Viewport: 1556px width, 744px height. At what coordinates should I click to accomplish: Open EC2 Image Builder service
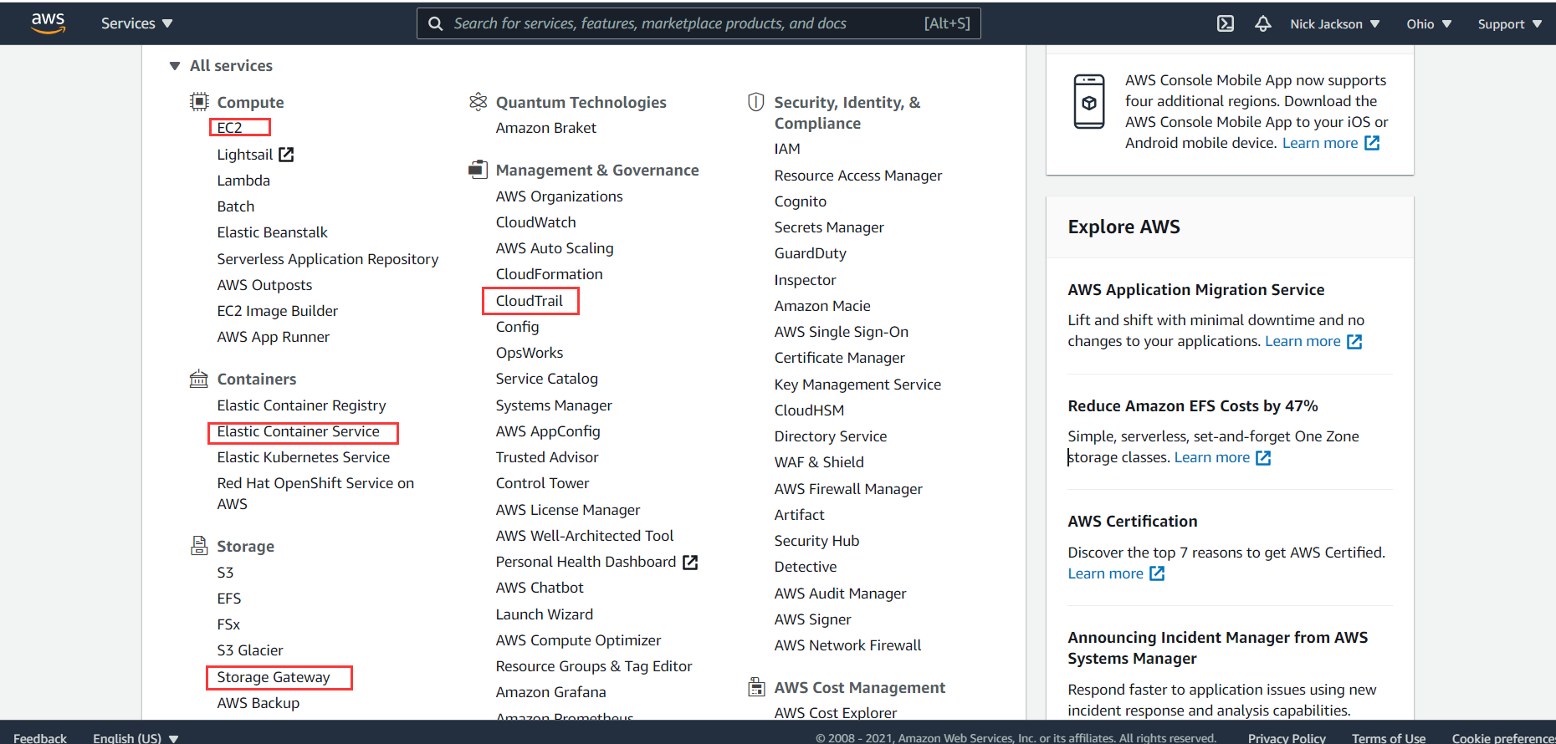(x=278, y=311)
